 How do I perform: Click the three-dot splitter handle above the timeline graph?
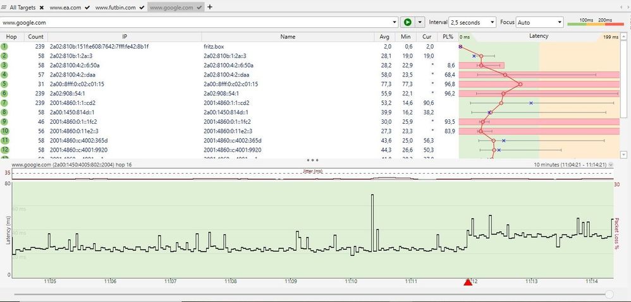point(313,160)
